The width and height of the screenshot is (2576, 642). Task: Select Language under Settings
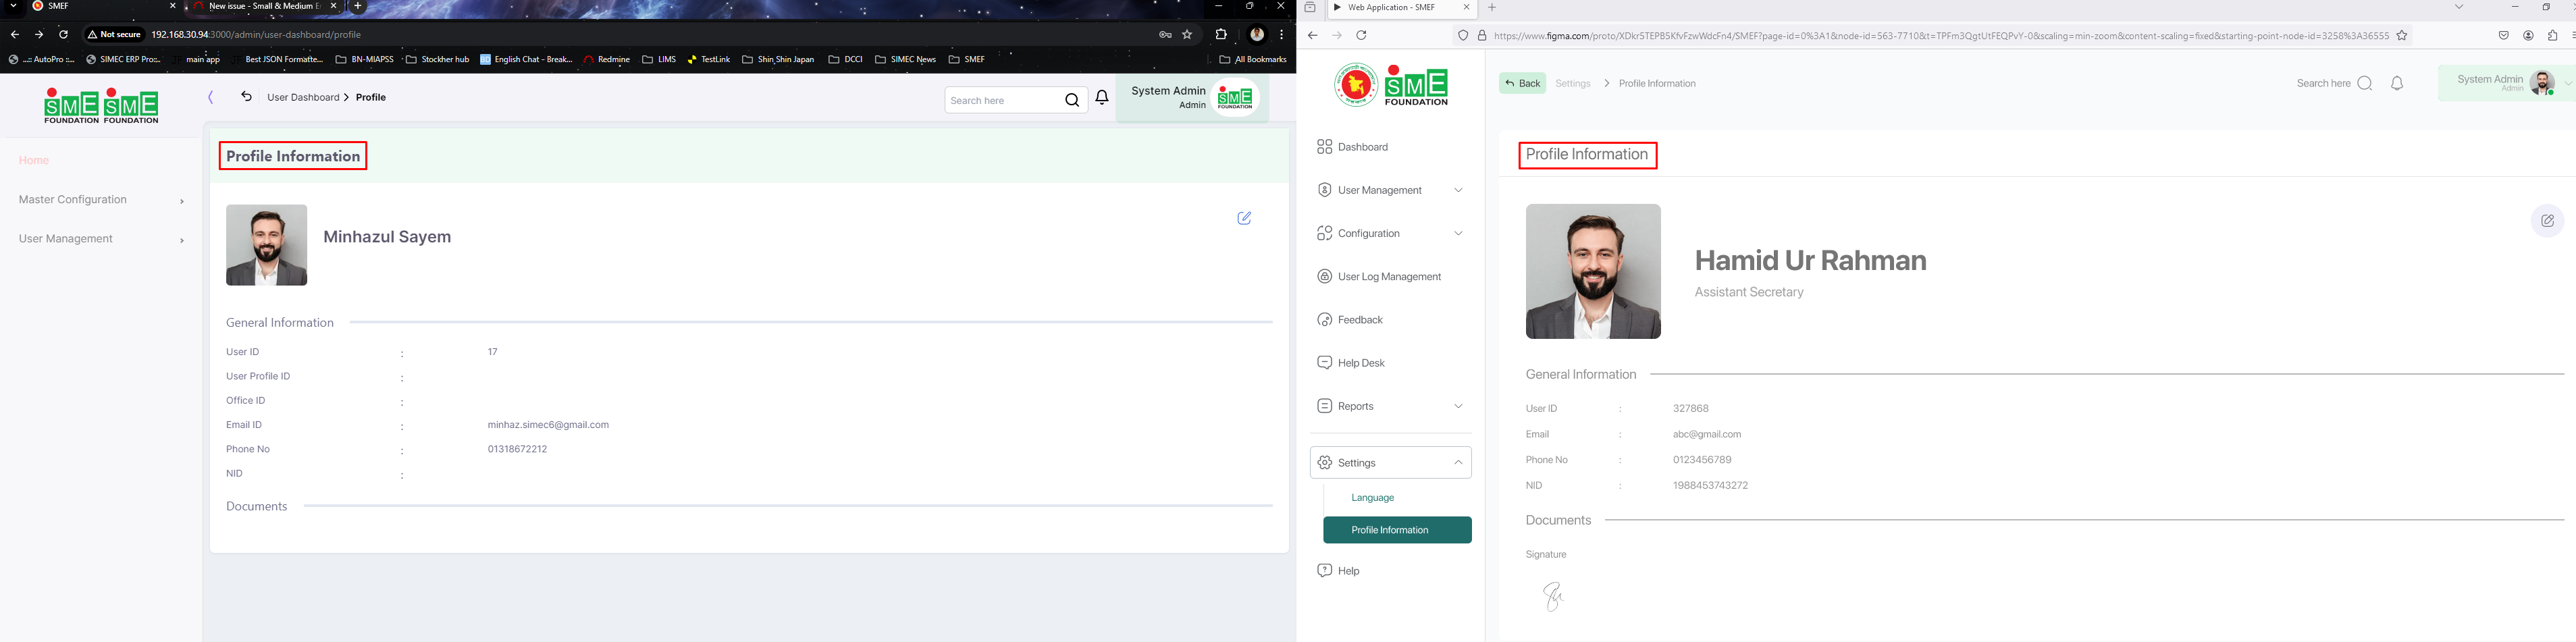tap(1372, 498)
